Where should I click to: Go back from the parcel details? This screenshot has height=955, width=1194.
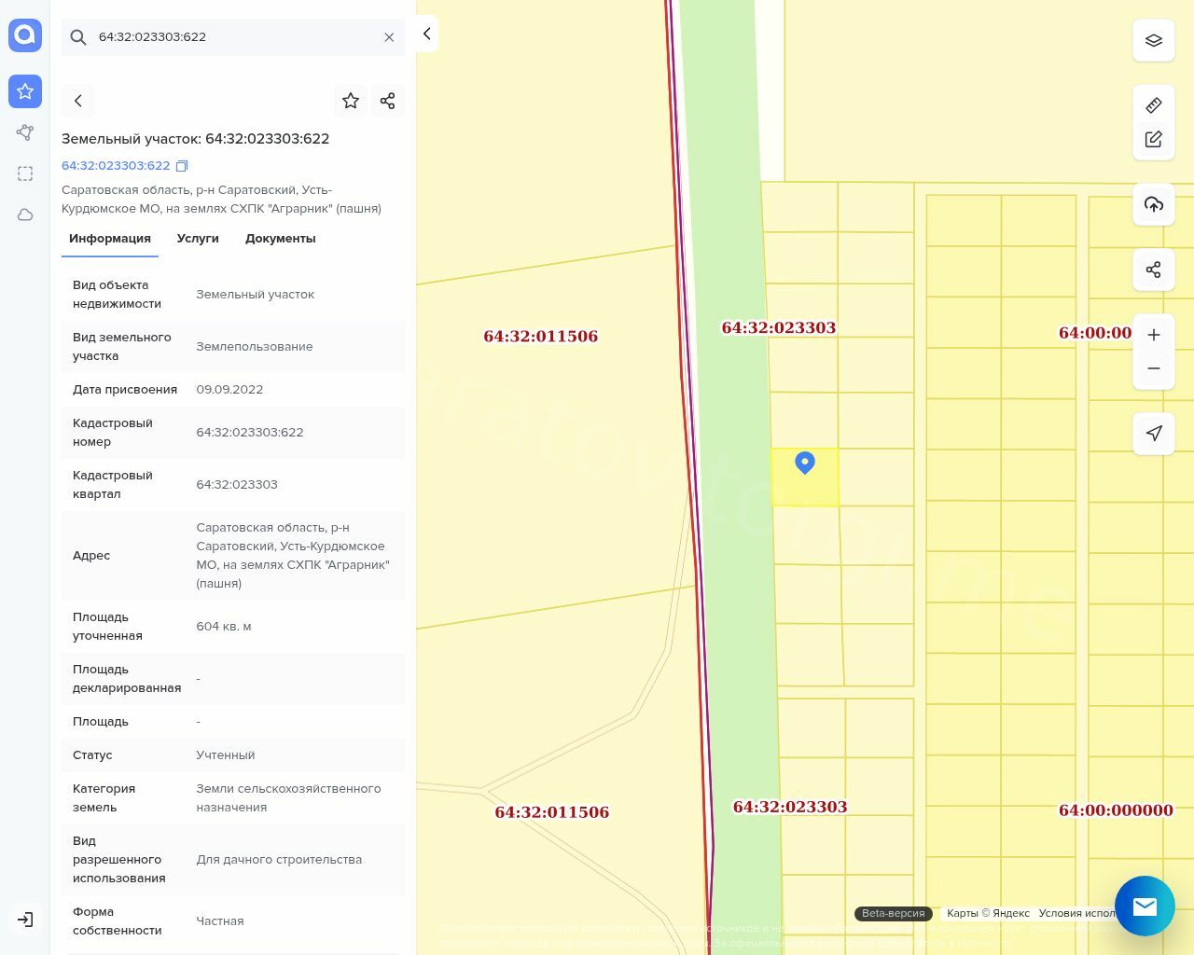78,101
